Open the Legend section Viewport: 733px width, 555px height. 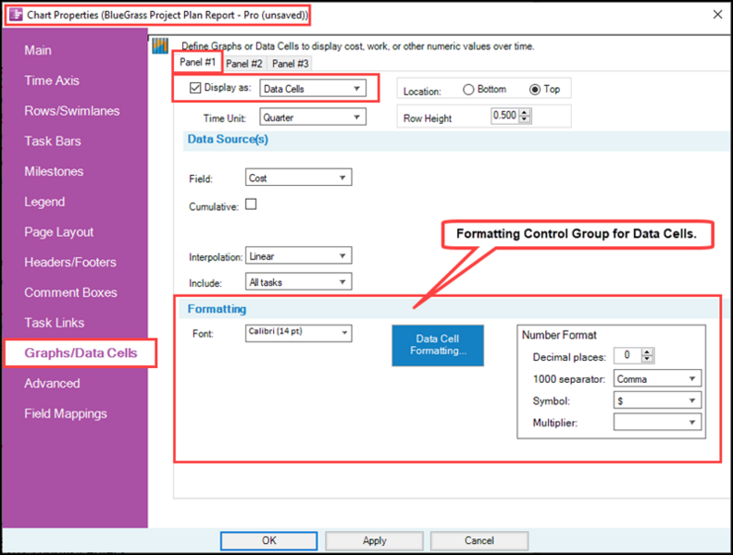(44, 202)
